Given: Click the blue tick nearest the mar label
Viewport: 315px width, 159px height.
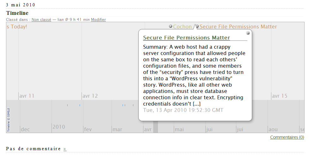Looking at the screenshot, I should [x=123, y=105].
